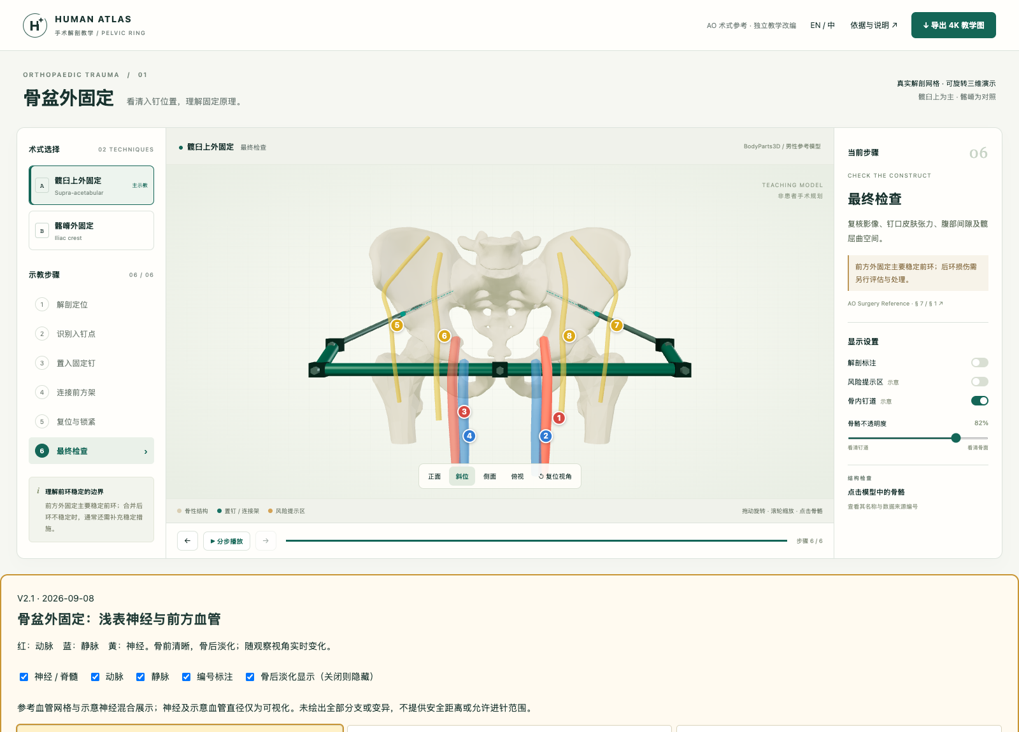The image size is (1019, 732).
Task: Click the B badge of 髂嵴外固定
Action: 42,230
